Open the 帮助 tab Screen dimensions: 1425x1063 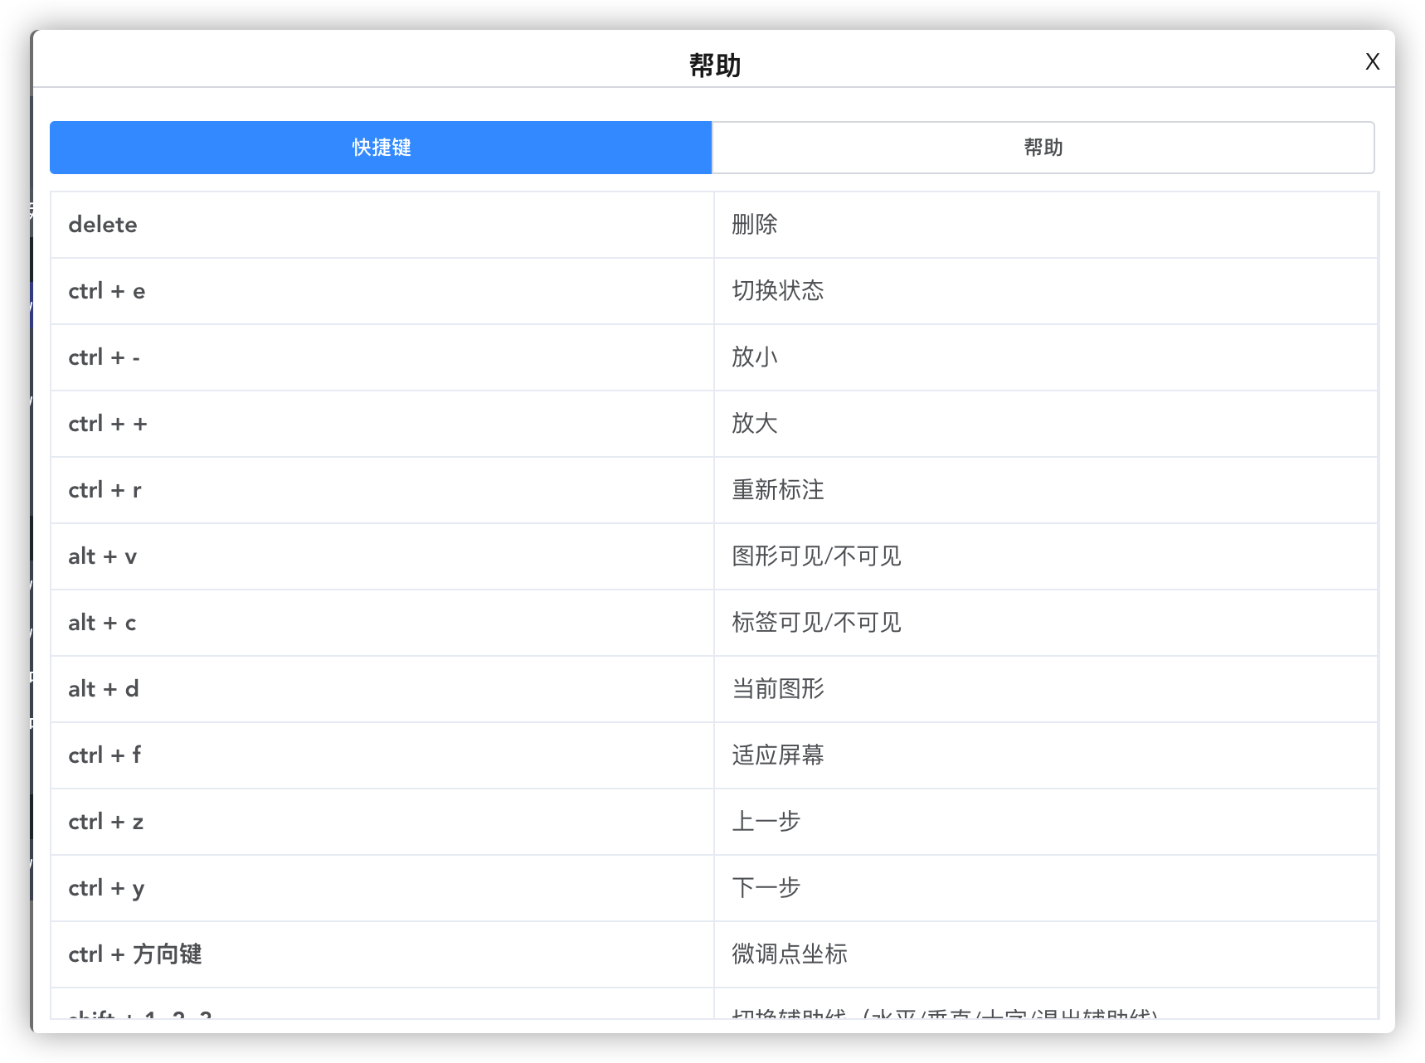tap(1043, 148)
